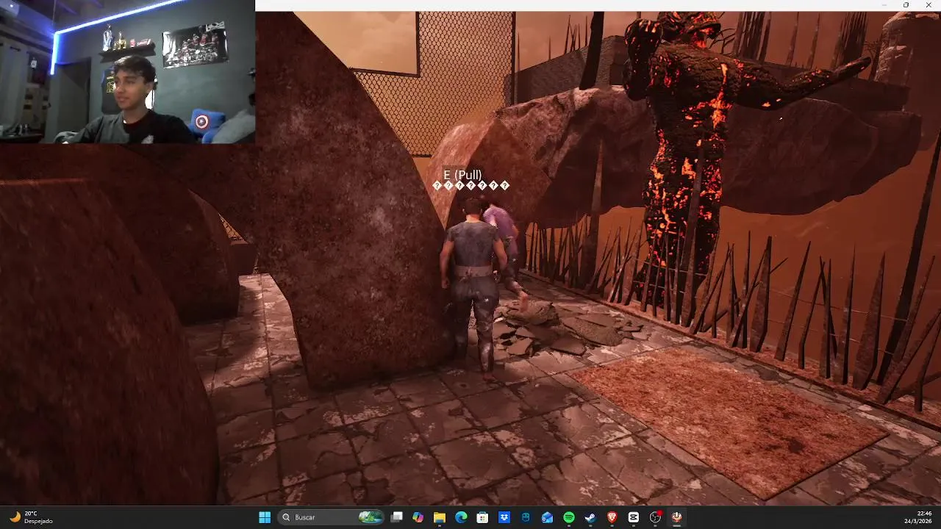This screenshot has width=941, height=529.
Task: Open OBS Studio from taskbar
Action: click(655, 517)
